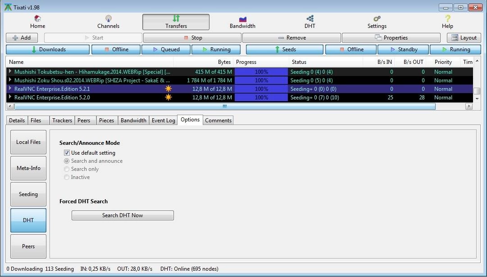Click horizontal scrollbar right arrow
This screenshot has width=487, height=277.
pyautogui.click(x=469, y=106)
